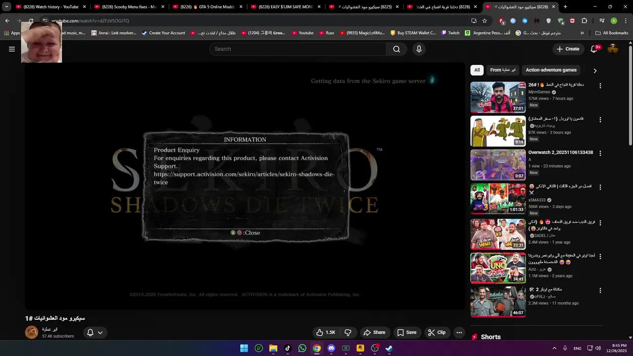Viewport: 633px width, 356px height.
Task: Dislike the video with thumbs-down
Action: 348,333
